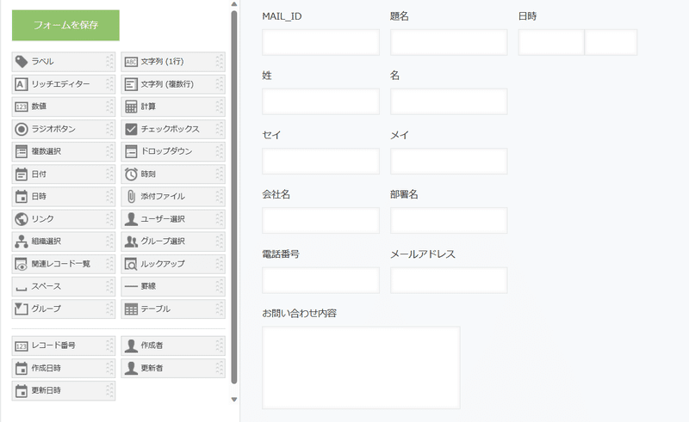This screenshot has width=689, height=422.
Task: Click the 名 input field
Action: click(449, 101)
